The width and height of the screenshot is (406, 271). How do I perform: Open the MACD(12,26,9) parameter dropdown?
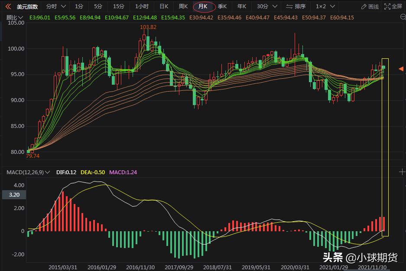tap(28, 172)
